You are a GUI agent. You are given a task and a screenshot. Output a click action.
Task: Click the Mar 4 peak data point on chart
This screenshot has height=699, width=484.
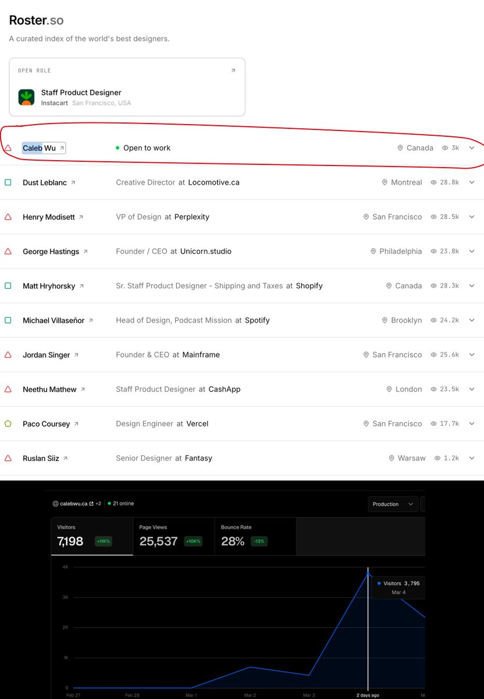[368, 573]
